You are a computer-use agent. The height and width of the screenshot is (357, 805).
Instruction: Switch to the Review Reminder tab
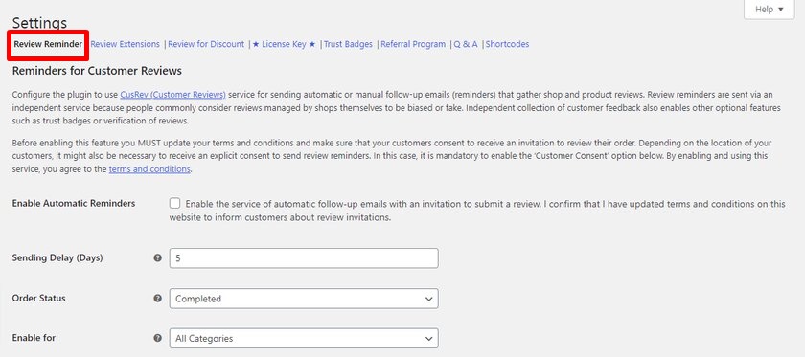point(48,44)
